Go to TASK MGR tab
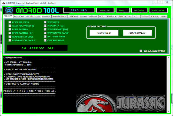Viewport: 173px width, 116px height. click(x=73, y=16)
